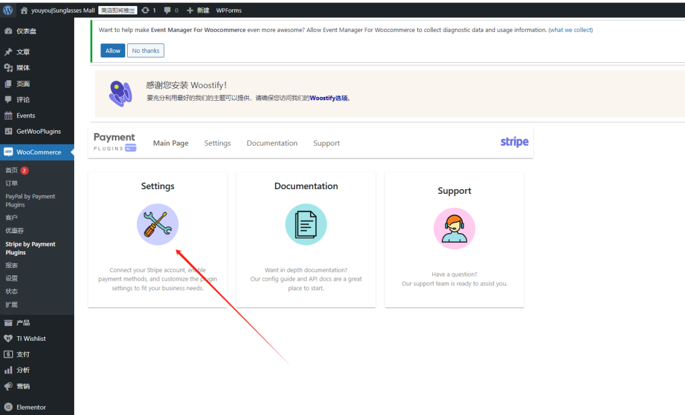Open the Support headset icon
This screenshot has height=415, width=685.
point(454,228)
